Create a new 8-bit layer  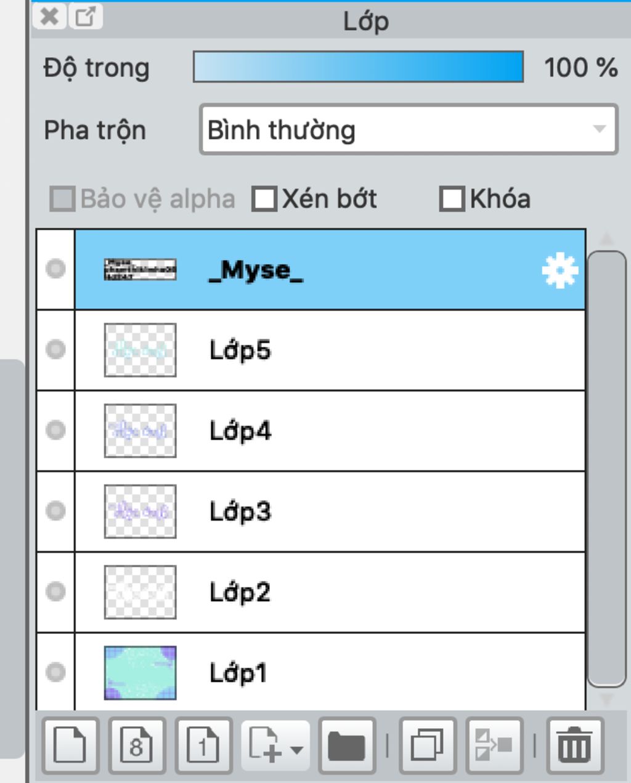tap(137, 745)
